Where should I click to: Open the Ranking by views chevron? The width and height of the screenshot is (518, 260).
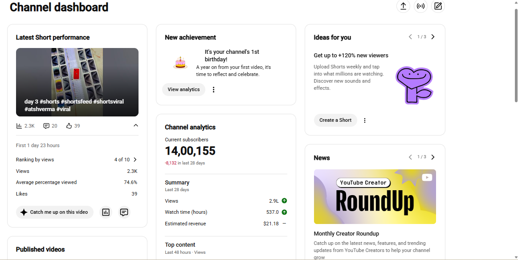pos(135,160)
